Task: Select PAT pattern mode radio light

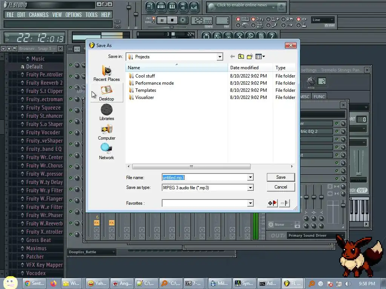Action: pyautogui.click(x=154, y=18)
